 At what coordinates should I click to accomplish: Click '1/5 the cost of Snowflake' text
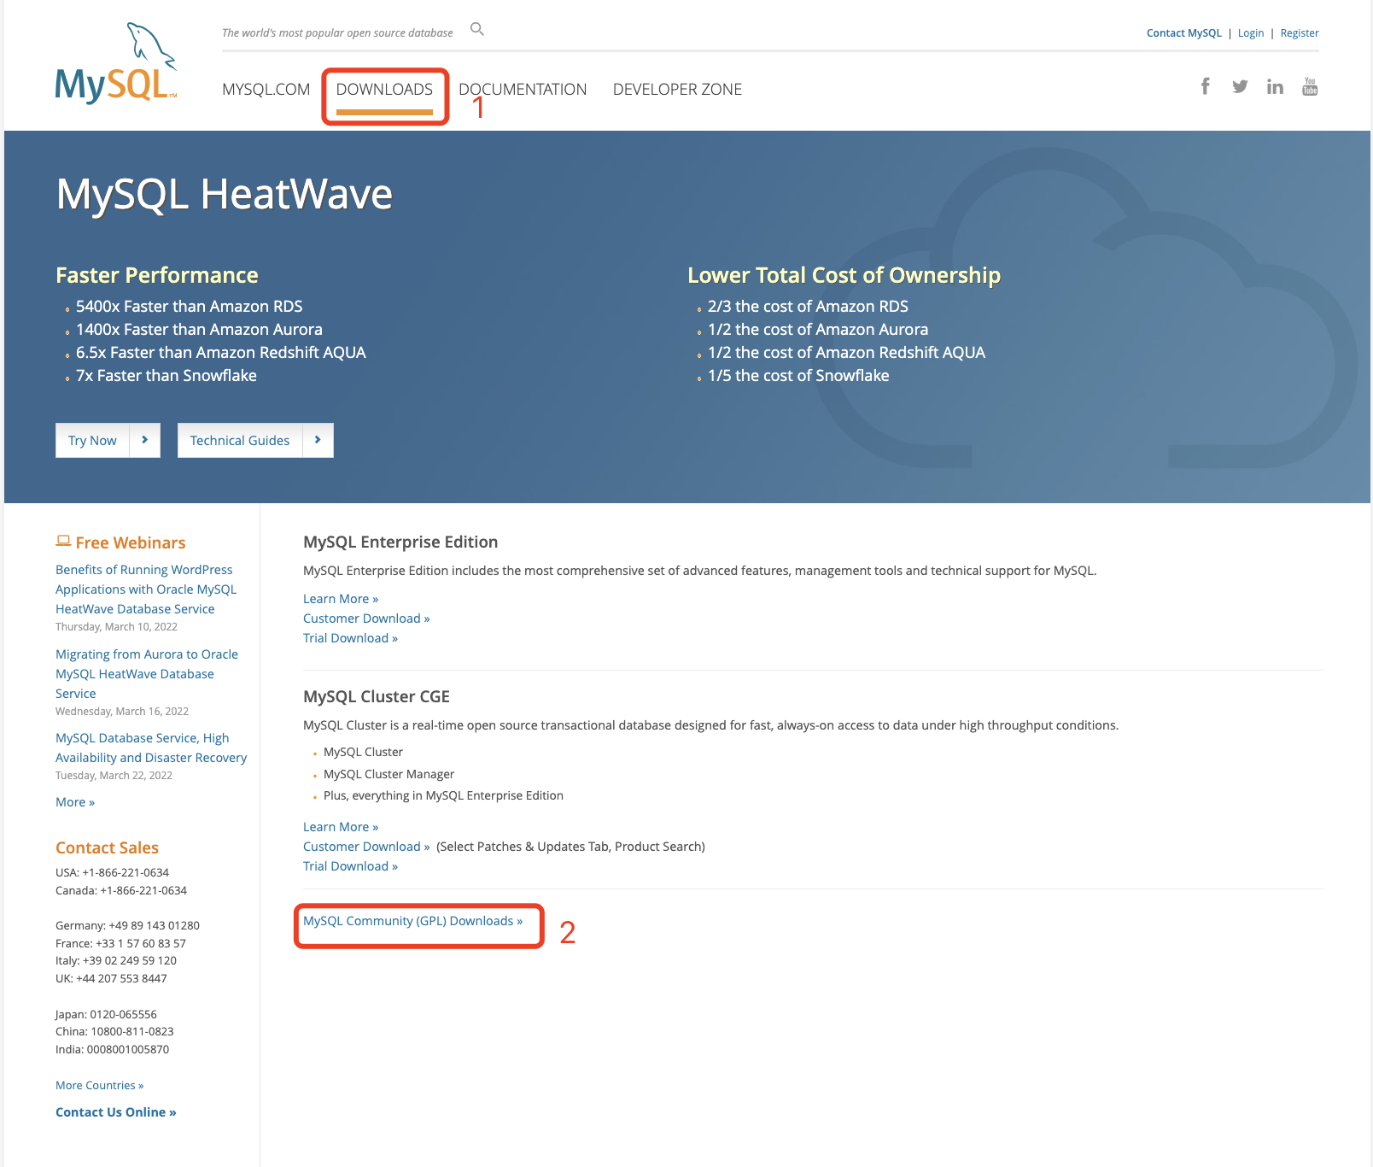(x=798, y=375)
